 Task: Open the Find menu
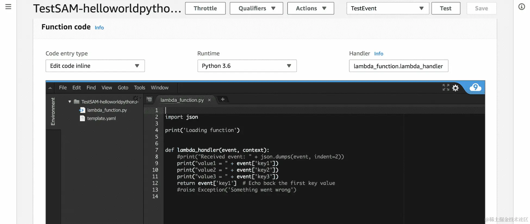click(x=91, y=88)
